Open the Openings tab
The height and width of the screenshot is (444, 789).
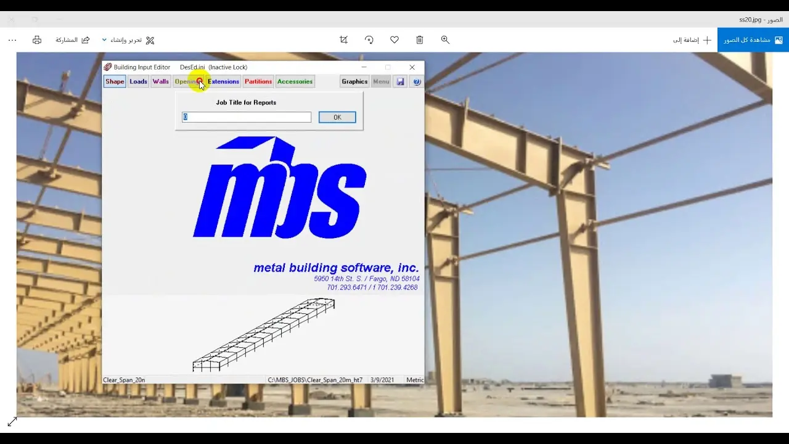click(x=188, y=81)
